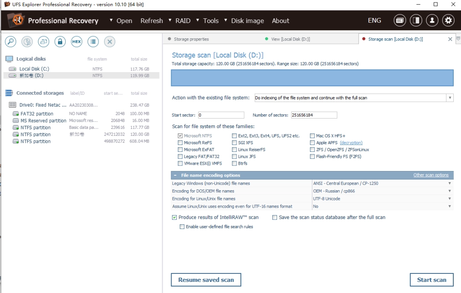
Task: Open the software log viewer icon
Action: tap(400, 20)
